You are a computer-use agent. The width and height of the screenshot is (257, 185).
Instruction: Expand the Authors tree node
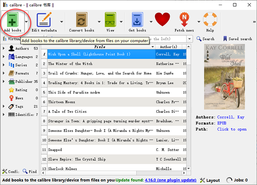[4, 48]
